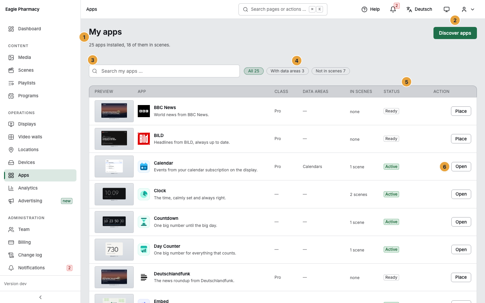Click the Day Counter app icon
This screenshot has height=303, width=485.
click(x=144, y=249)
